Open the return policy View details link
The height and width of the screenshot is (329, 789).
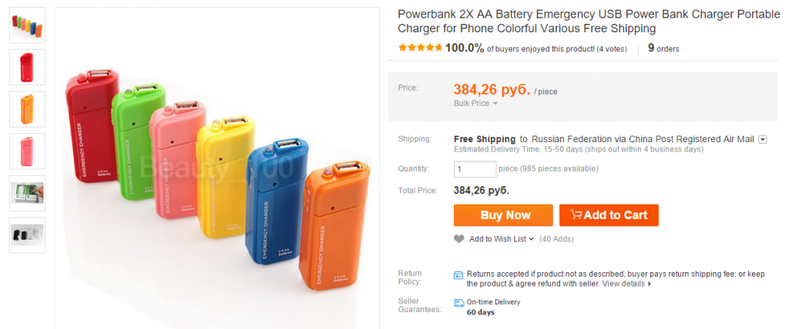626,284
